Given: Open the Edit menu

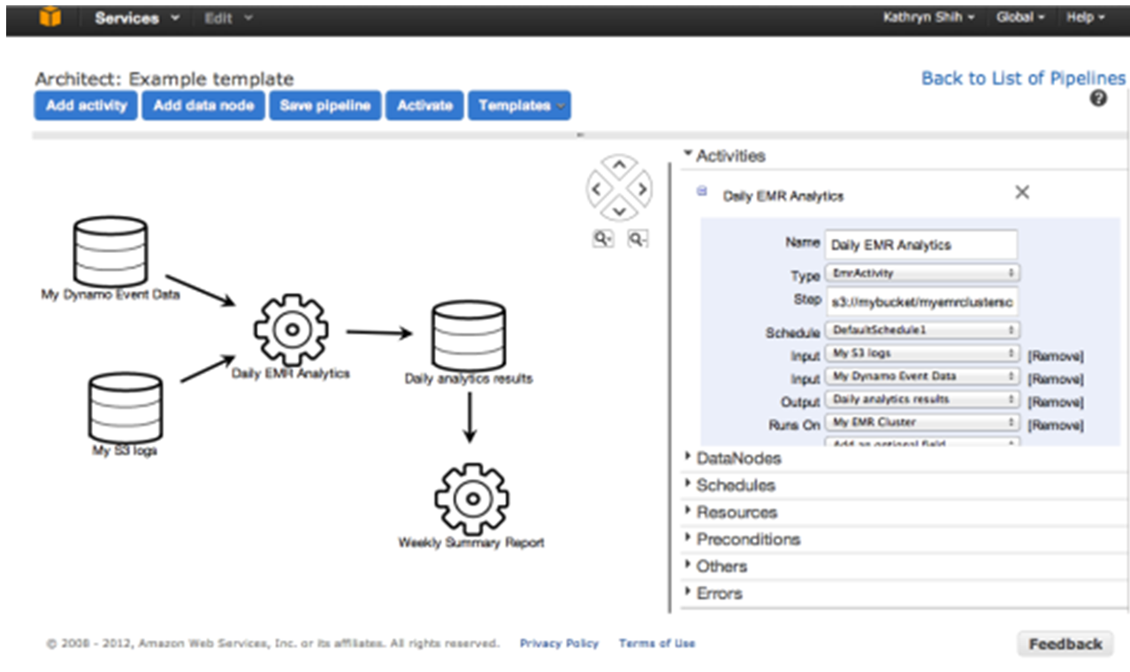Looking at the screenshot, I should point(226,18).
